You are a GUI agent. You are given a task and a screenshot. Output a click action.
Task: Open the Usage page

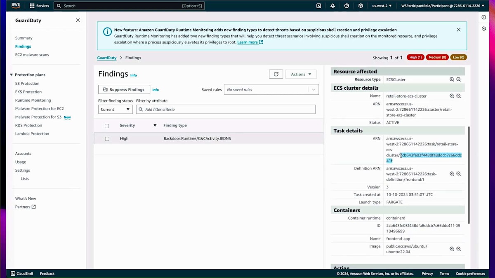(21, 162)
